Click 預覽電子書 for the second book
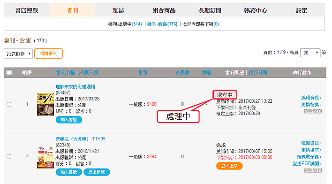The height and width of the screenshot is (184, 332). 309,157
